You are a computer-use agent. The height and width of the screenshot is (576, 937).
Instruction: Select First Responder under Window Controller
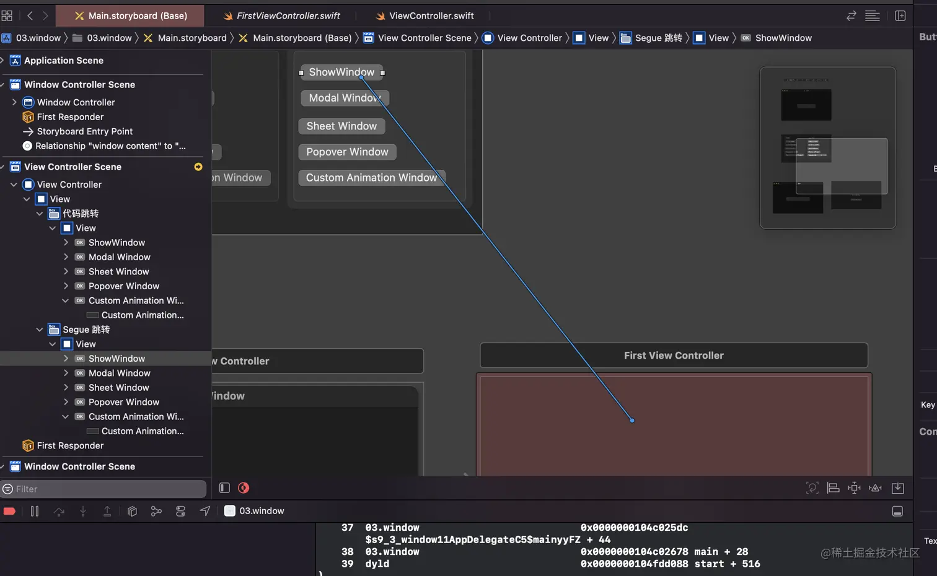105,117
